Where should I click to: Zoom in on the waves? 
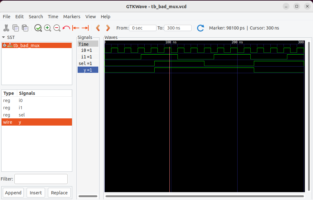point(48,28)
